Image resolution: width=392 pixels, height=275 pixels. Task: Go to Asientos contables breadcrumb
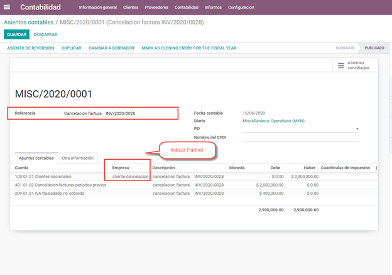click(29, 22)
